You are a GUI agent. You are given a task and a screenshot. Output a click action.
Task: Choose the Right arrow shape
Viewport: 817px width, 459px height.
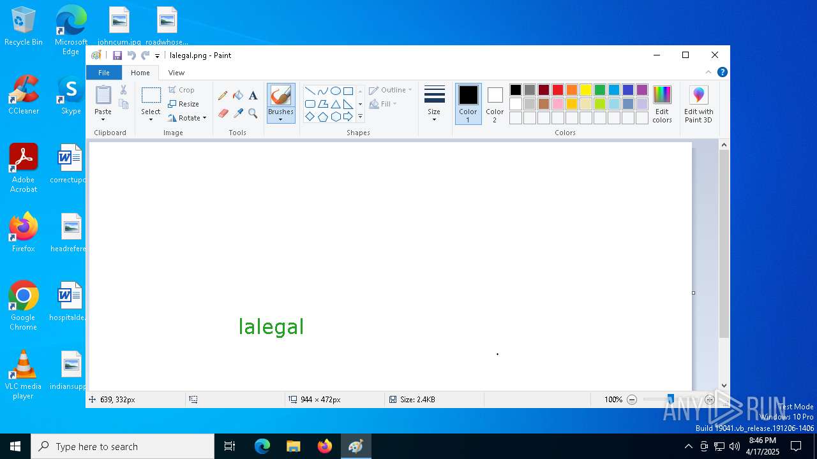348,117
